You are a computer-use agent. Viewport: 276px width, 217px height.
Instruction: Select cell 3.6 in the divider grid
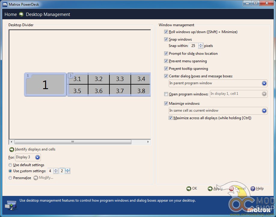click(99, 91)
